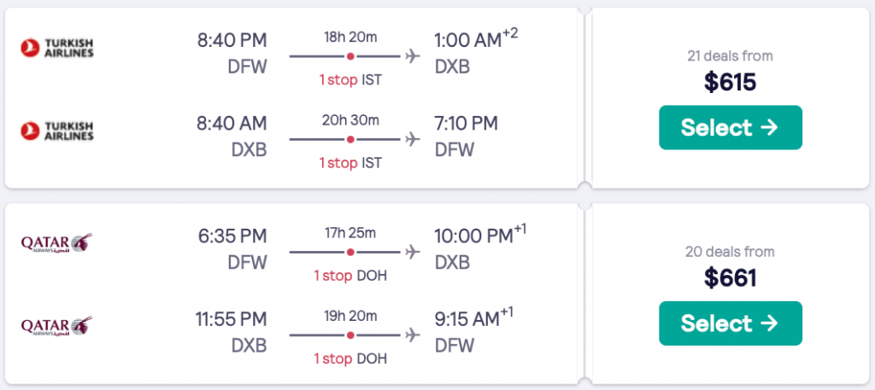Click the 9:15 AM DFW arrival time

click(466, 317)
